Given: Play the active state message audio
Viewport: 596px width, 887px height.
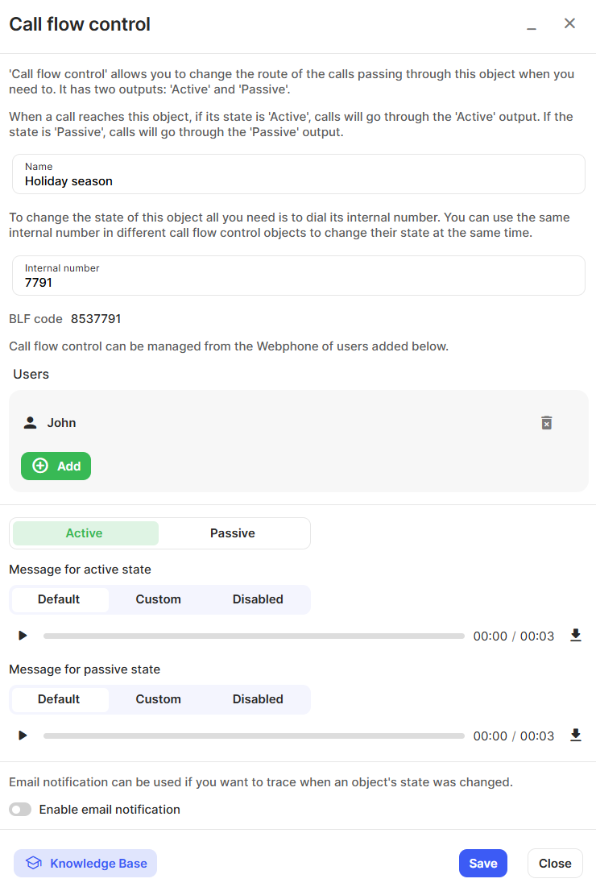Looking at the screenshot, I should 23,636.
